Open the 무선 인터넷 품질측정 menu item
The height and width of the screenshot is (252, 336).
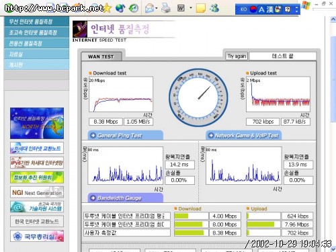coord(36,22)
